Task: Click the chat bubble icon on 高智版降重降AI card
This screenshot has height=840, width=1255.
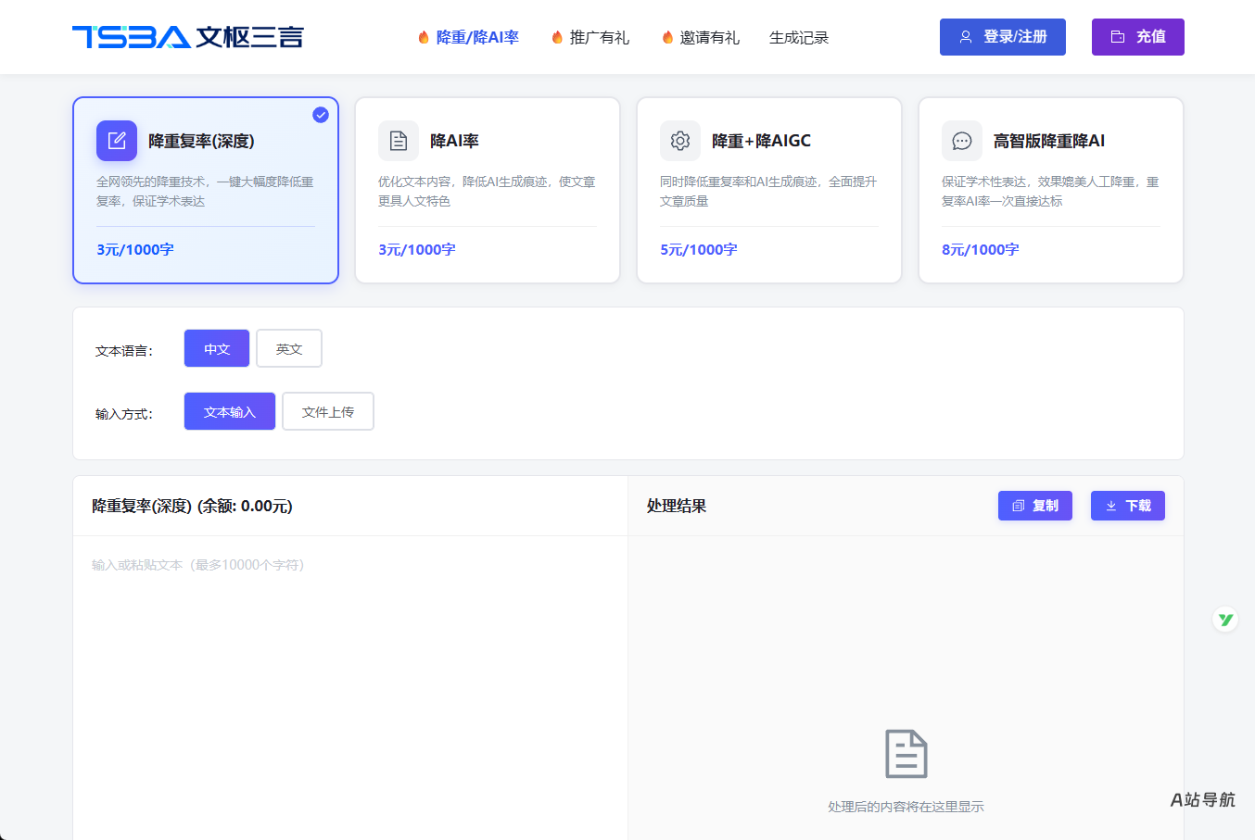Action: 962,141
